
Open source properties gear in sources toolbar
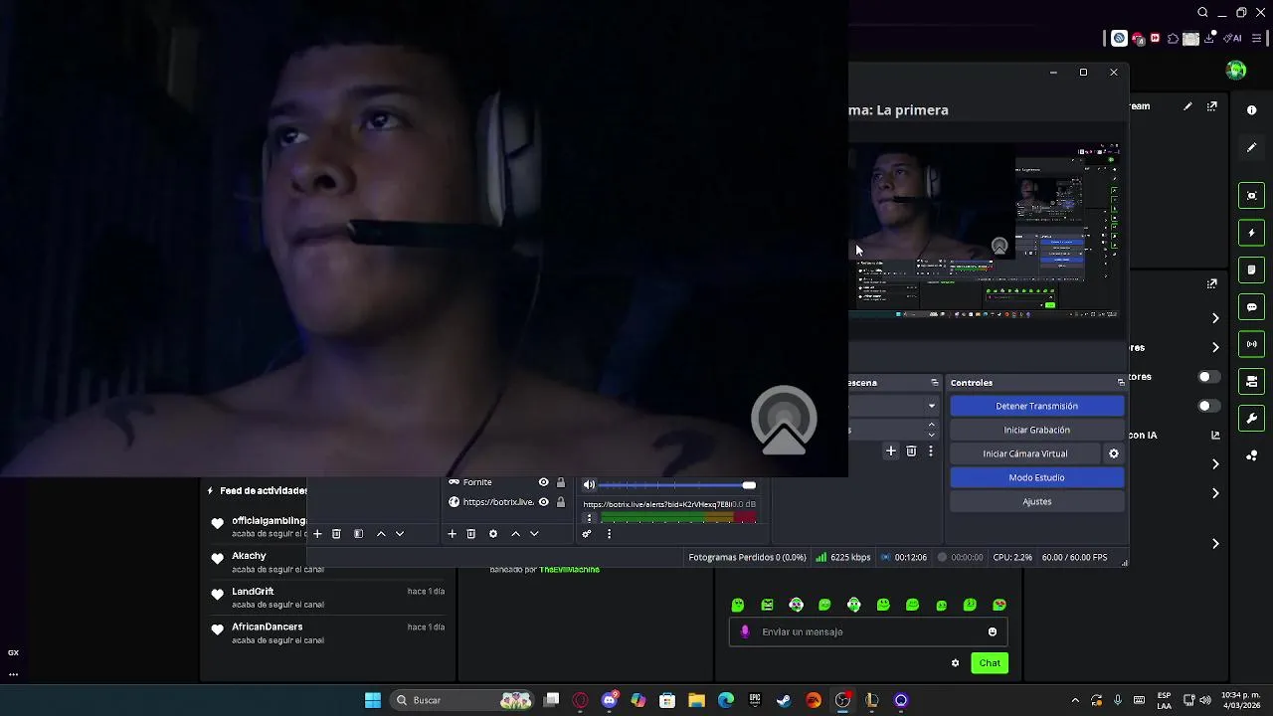pyautogui.click(x=492, y=534)
